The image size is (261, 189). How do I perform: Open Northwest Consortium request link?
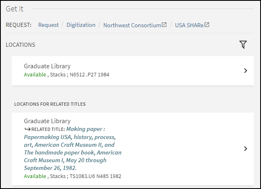coord(132,25)
